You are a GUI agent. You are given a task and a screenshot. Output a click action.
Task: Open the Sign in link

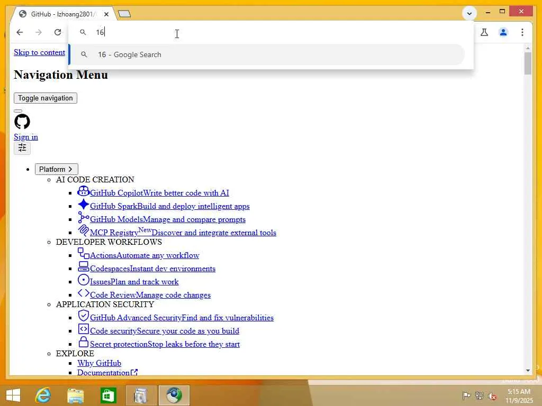26,137
